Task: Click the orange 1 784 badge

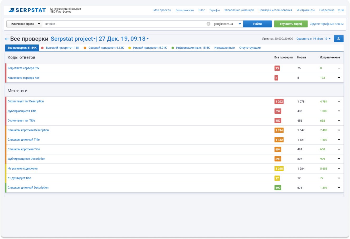Action: pyautogui.click(x=279, y=130)
